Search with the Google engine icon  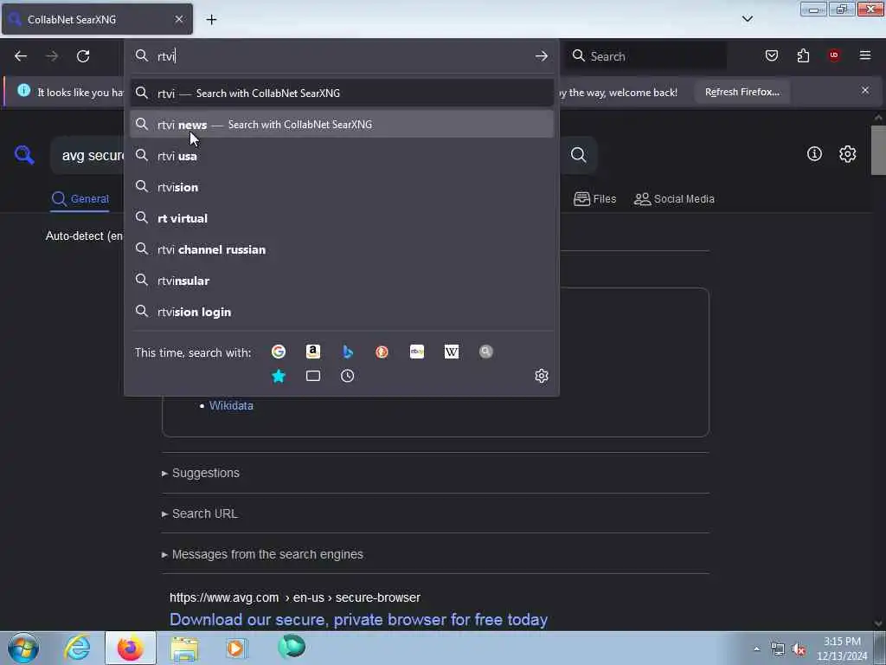278,352
